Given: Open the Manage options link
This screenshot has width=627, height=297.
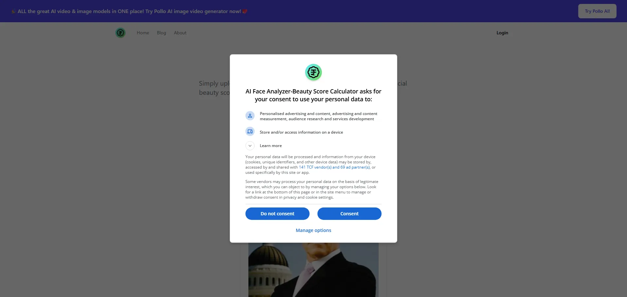Looking at the screenshot, I should pyautogui.click(x=313, y=230).
